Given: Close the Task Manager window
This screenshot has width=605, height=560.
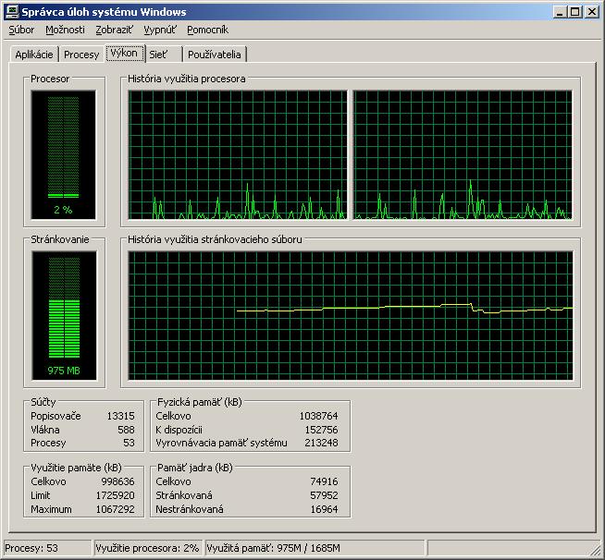Looking at the screenshot, I should pos(591,12).
